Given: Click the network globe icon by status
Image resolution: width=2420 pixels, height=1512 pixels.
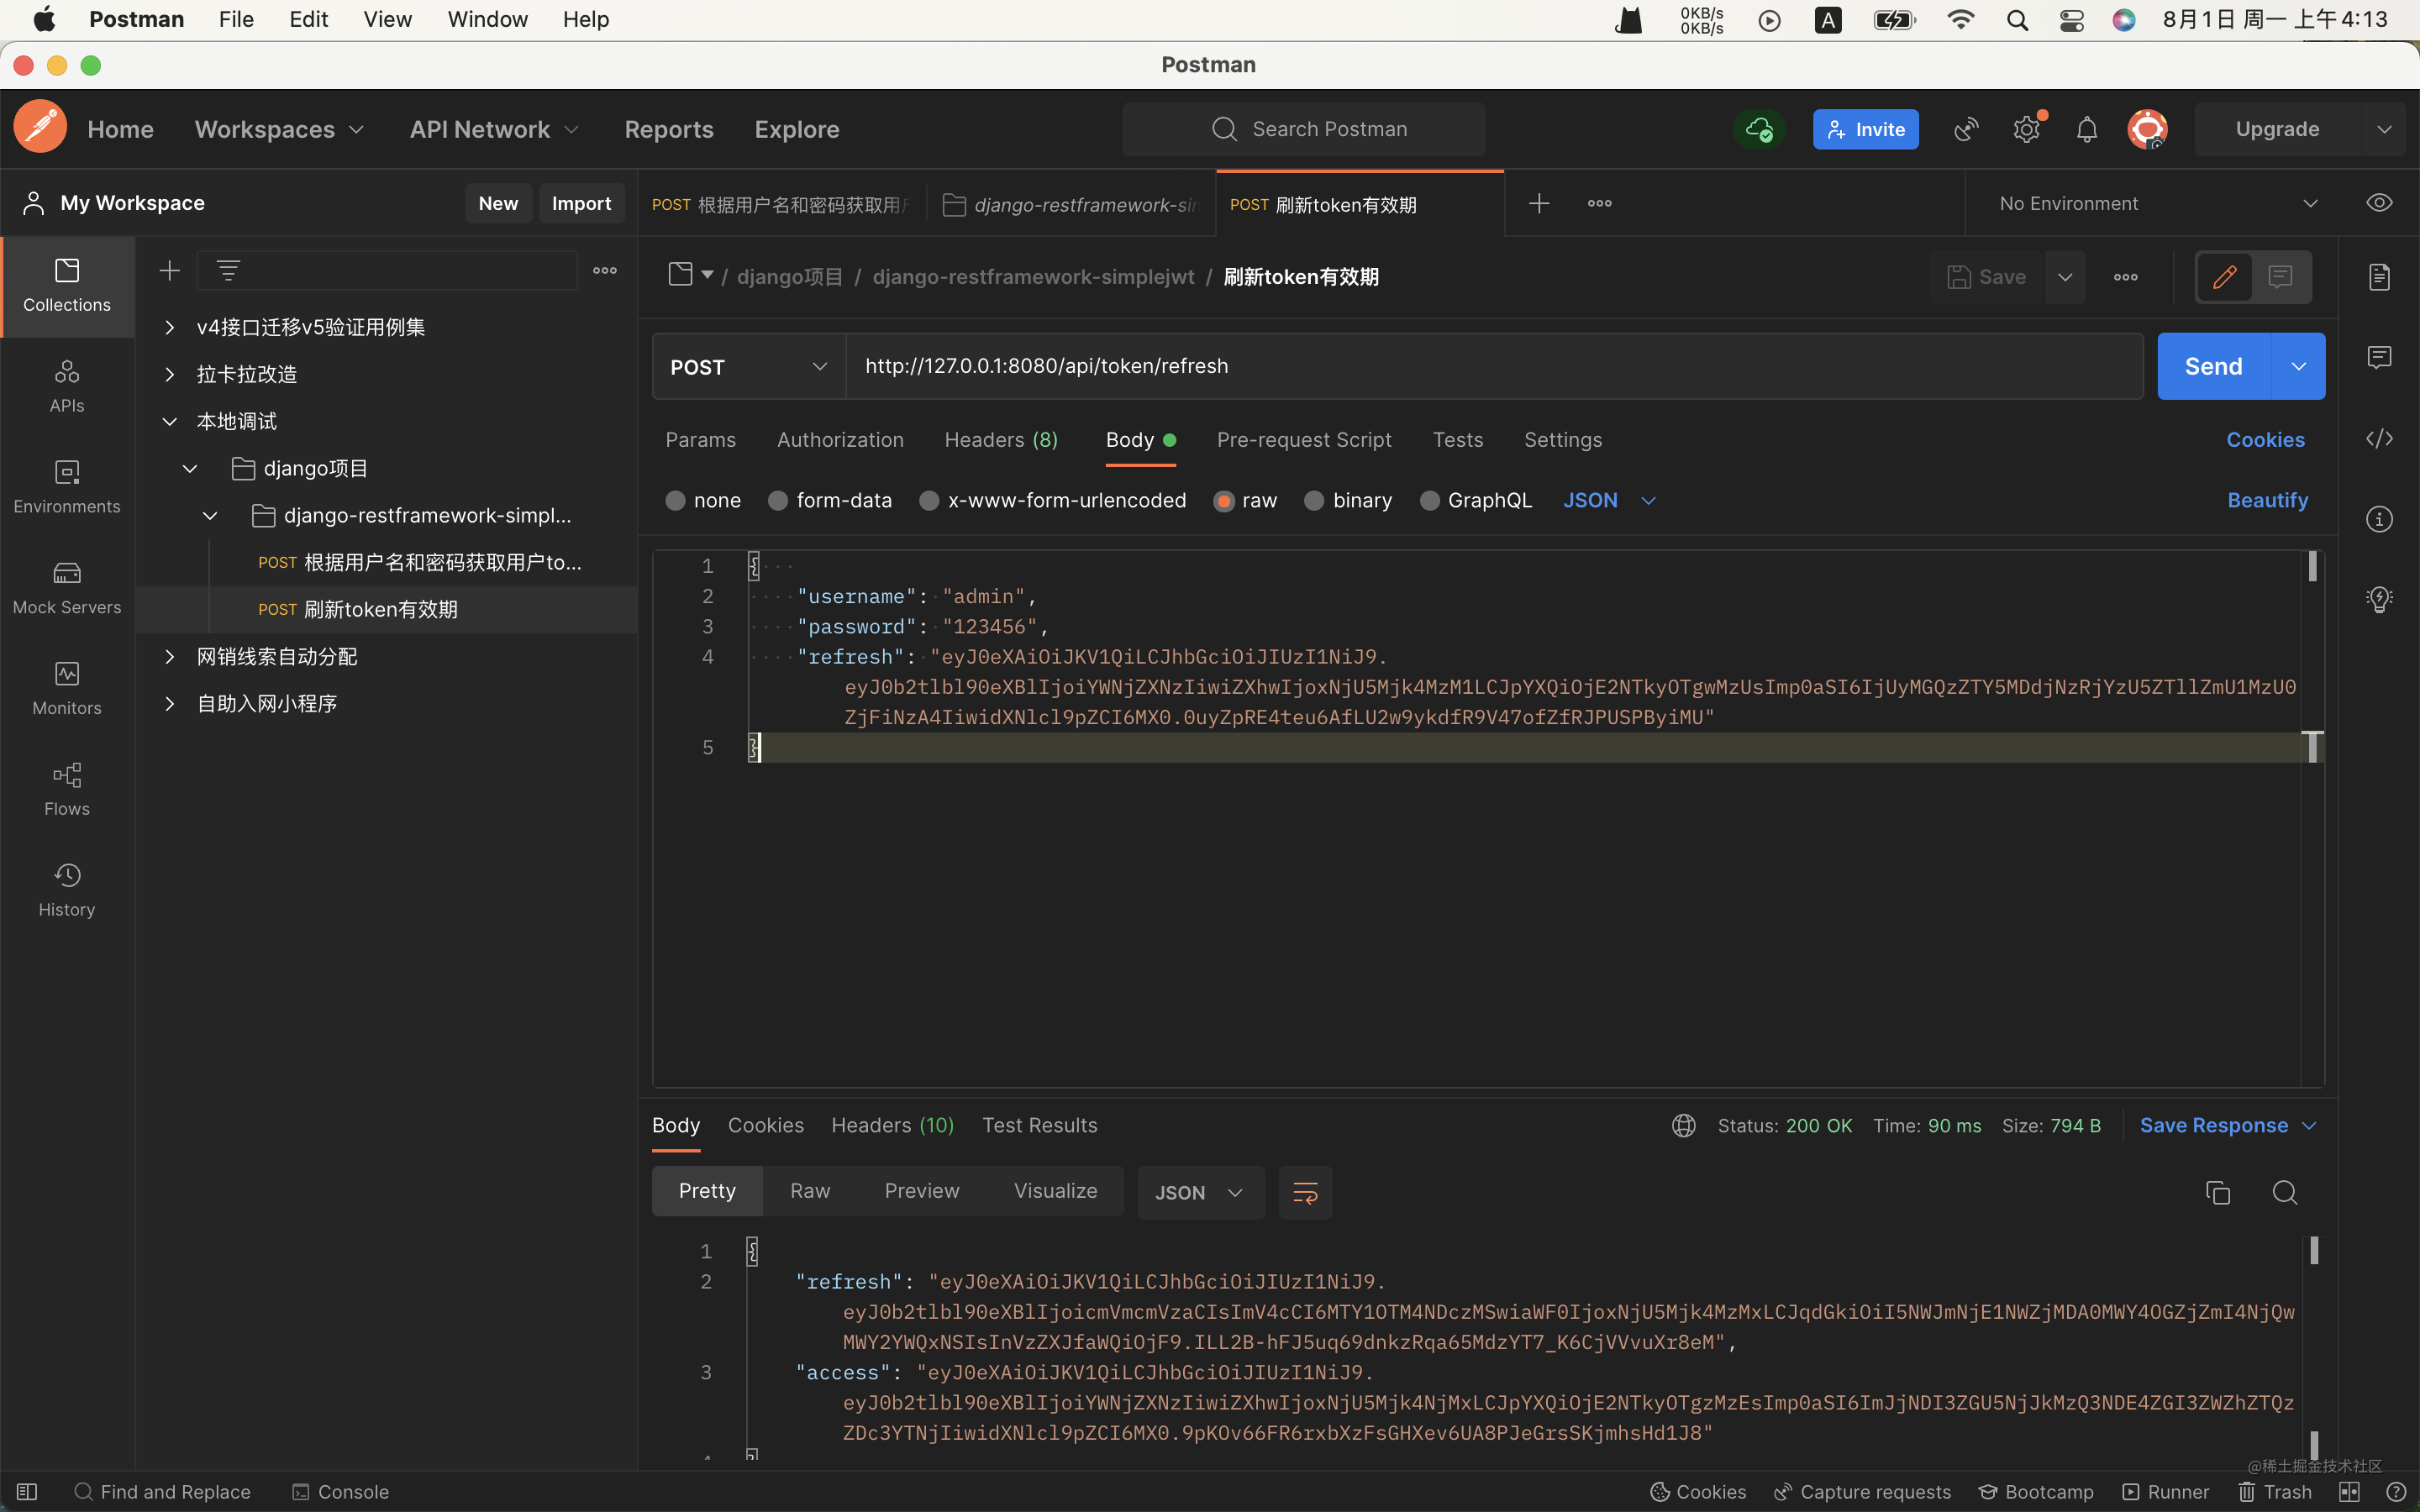Looking at the screenshot, I should (x=1683, y=1125).
